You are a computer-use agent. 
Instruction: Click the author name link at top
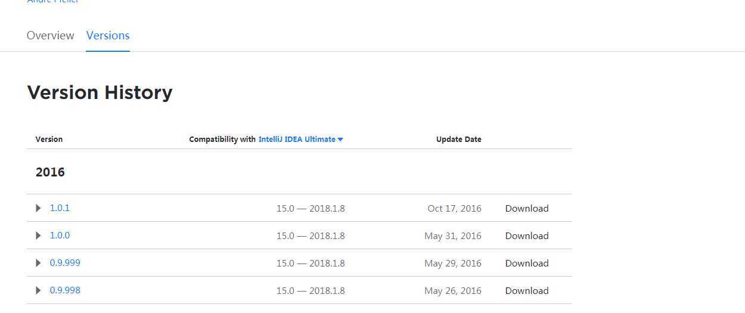53,2
